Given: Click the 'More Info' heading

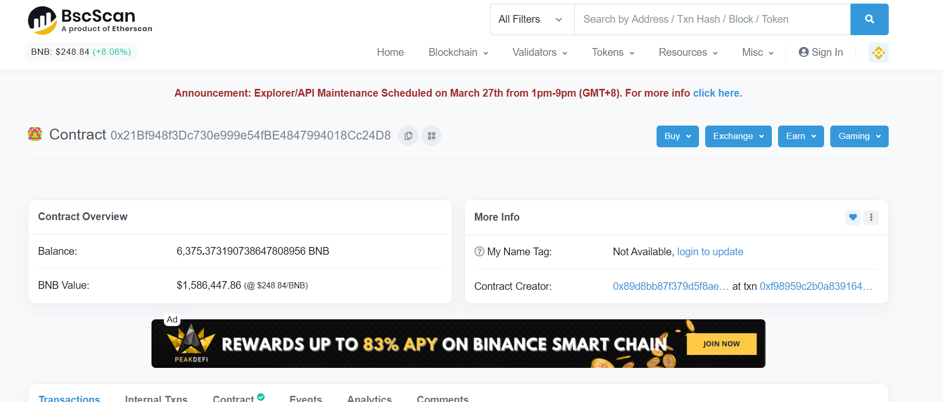Looking at the screenshot, I should 497,217.
